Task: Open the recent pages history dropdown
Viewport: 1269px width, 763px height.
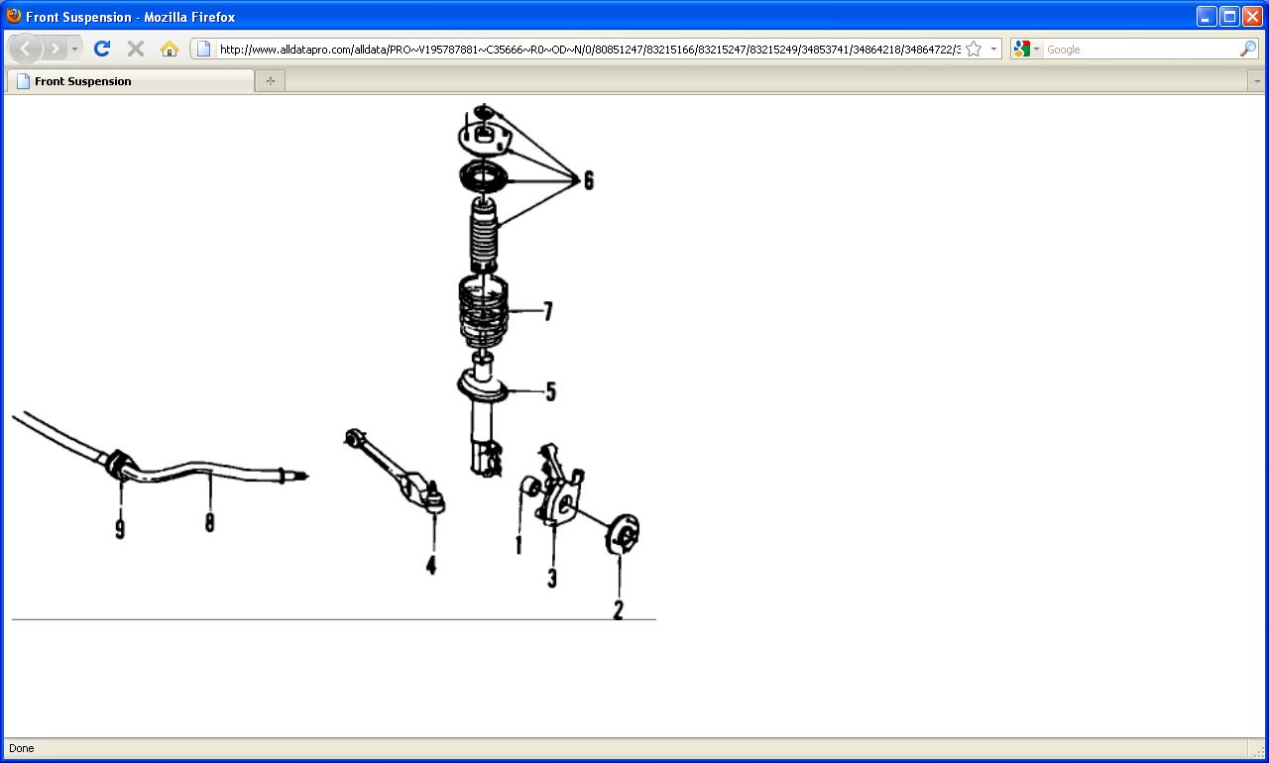Action: click(74, 49)
